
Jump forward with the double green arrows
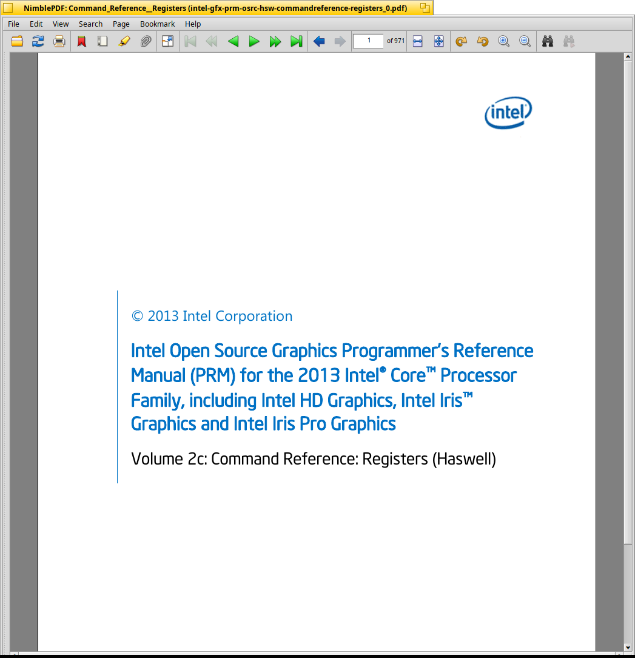[x=275, y=41]
